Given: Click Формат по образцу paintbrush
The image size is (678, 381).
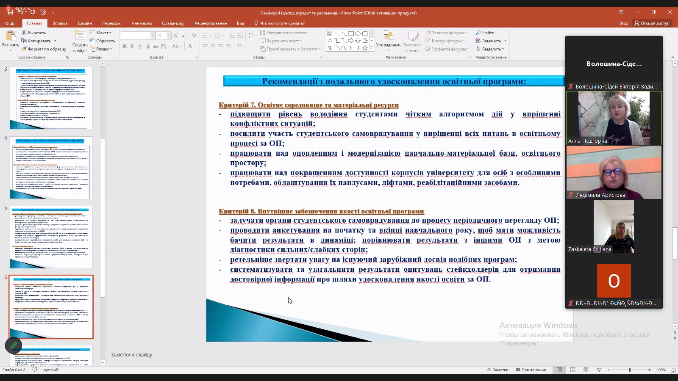Looking at the screenshot, I should [x=25, y=49].
